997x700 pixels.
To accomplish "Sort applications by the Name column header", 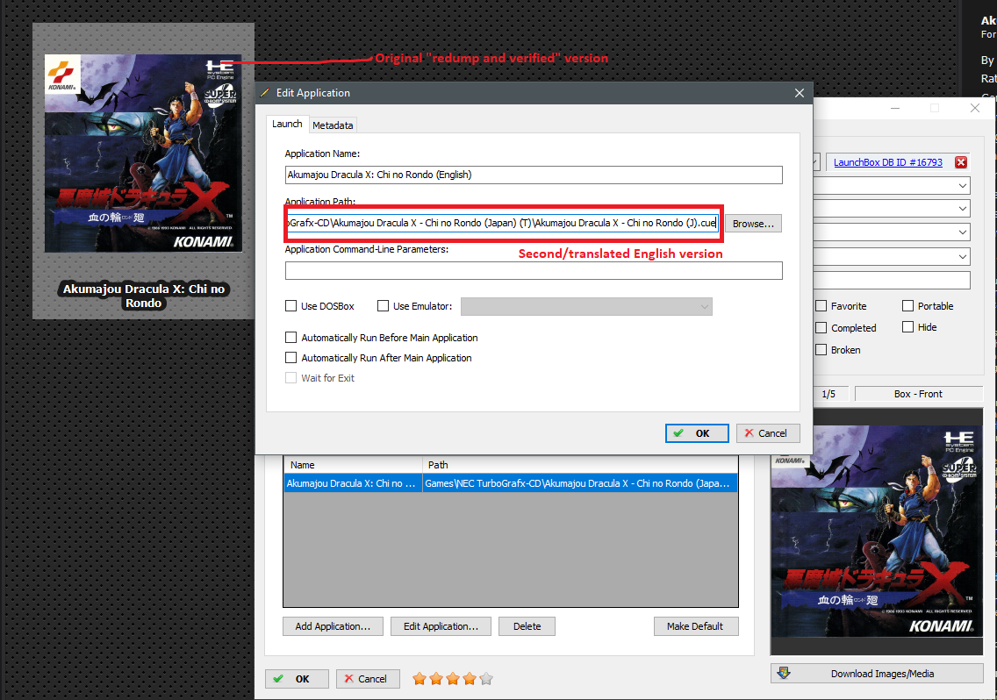I will pyautogui.click(x=353, y=465).
